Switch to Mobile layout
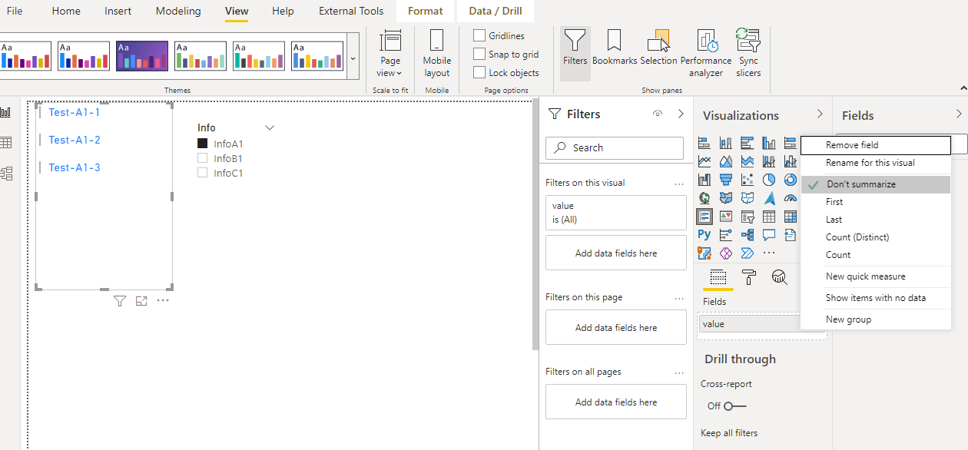 click(x=436, y=53)
